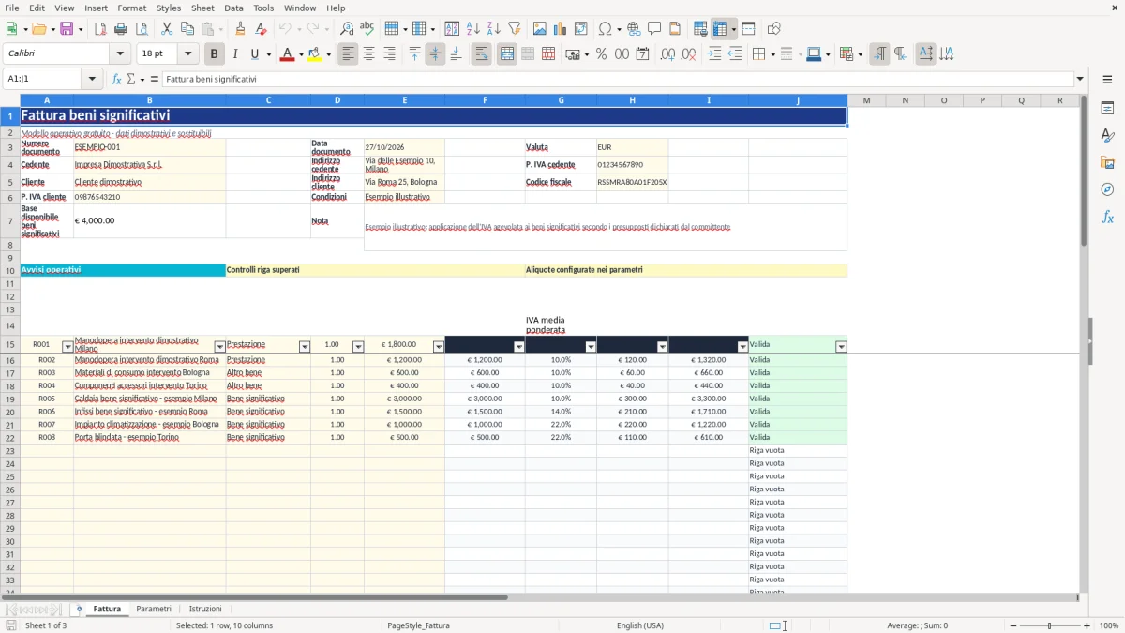The image size is (1125, 633).
Task: Insert a hyperlink
Action: pos(635,29)
